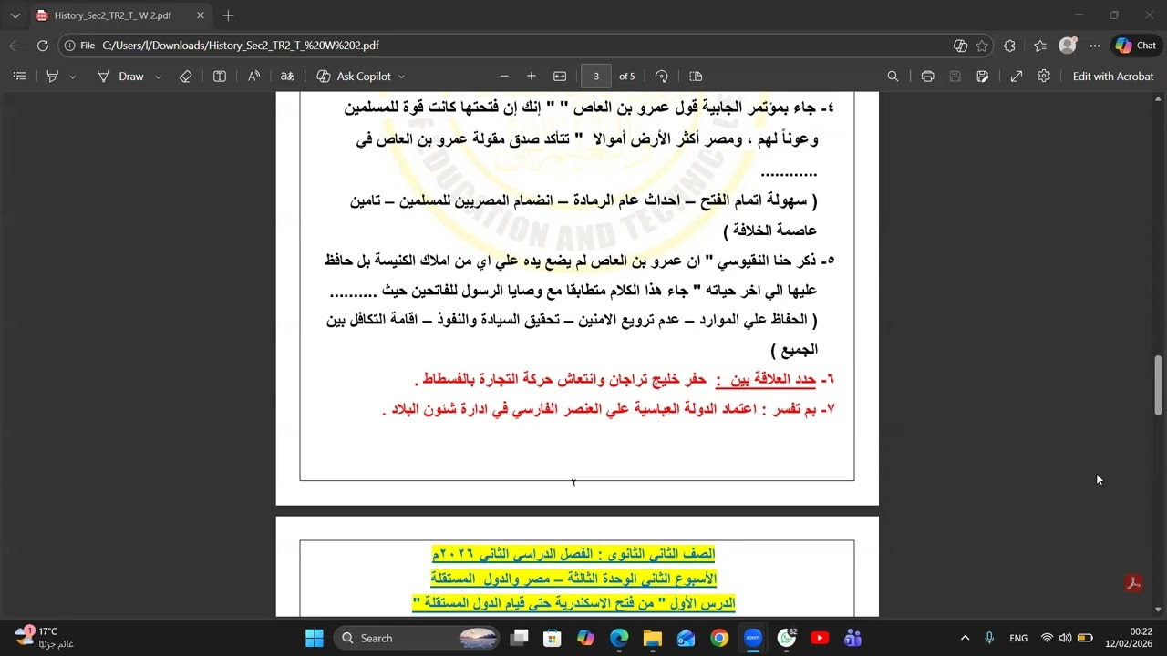1167x656 pixels.
Task: Open the tab actions menu chevron
Action: click(15, 15)
